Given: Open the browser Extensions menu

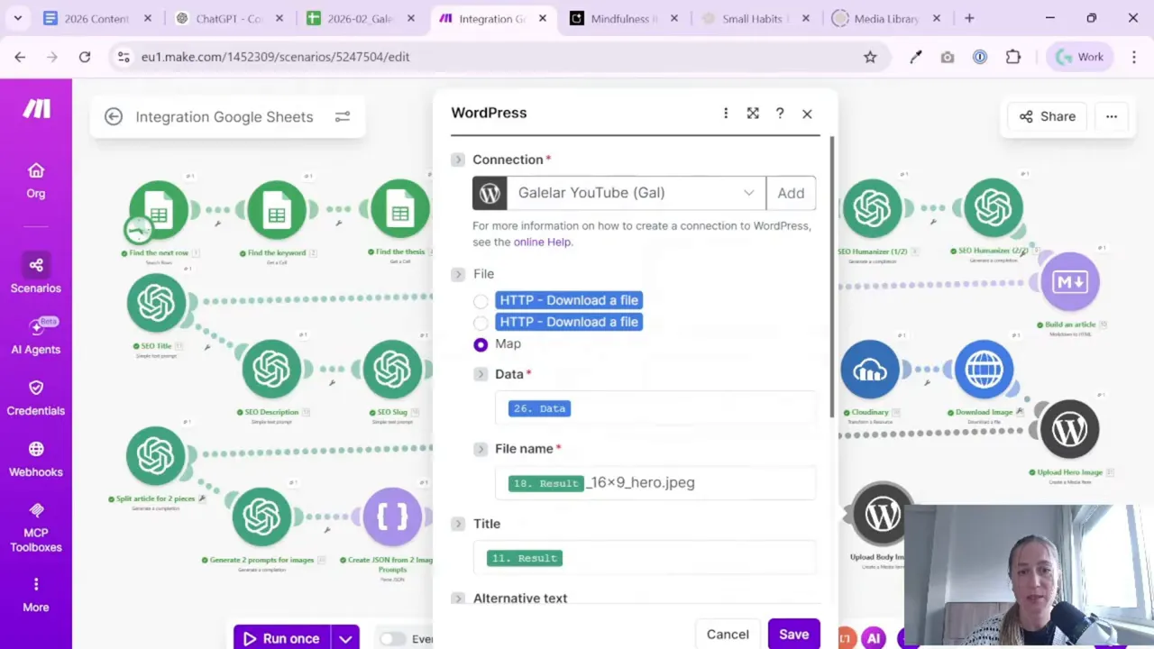Looking at the screenshot, I should pos(1013,57).
